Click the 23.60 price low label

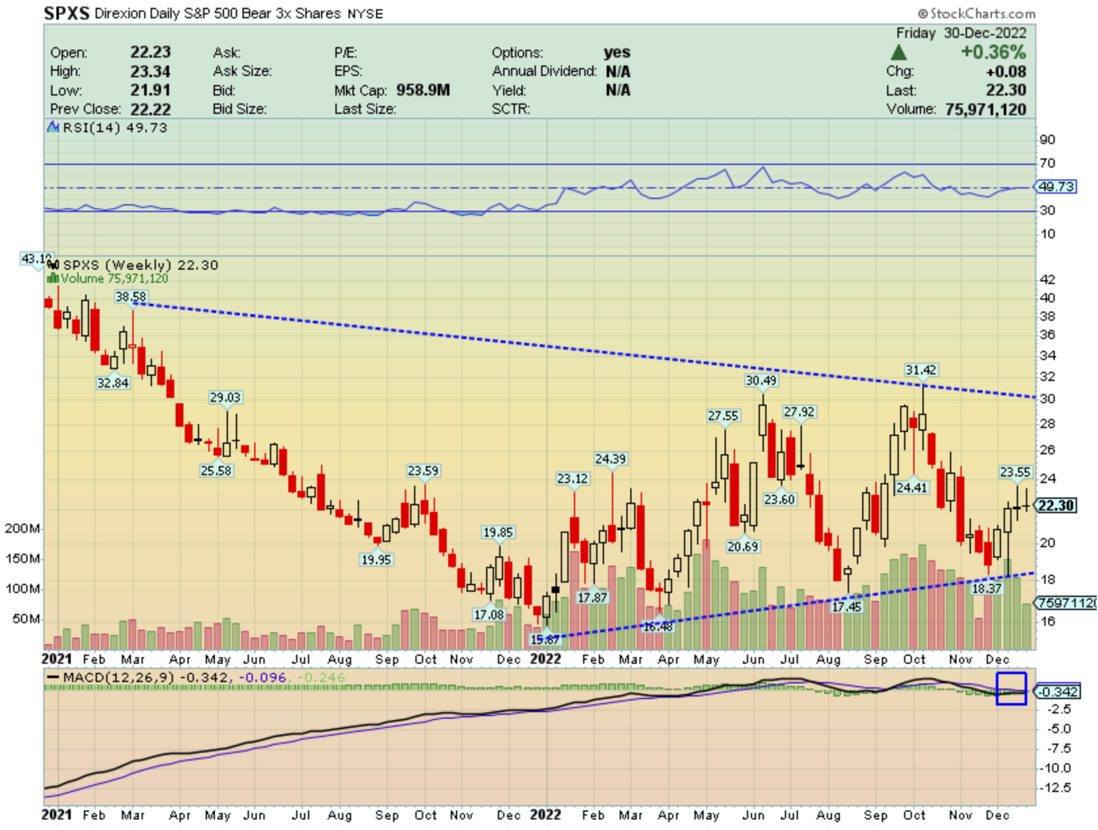tap(780, 499)
